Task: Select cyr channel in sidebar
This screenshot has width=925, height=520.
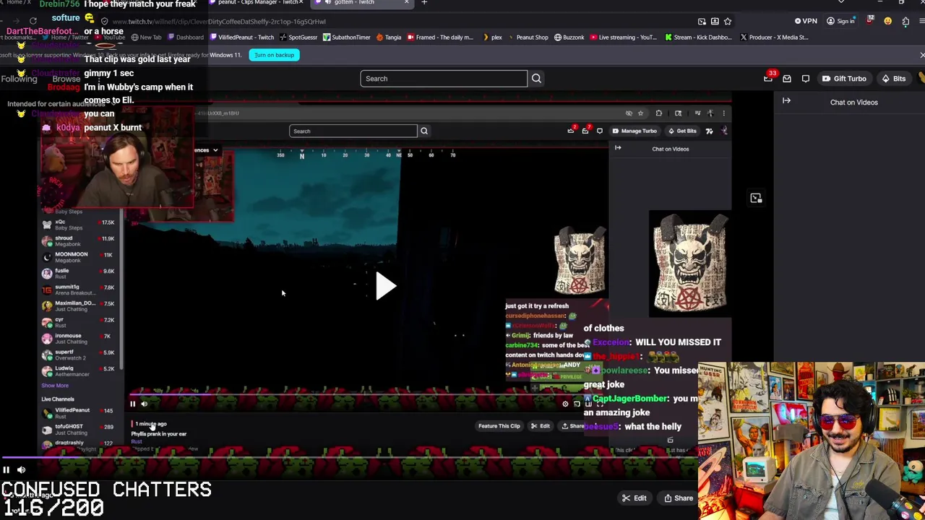Action: click(78, 322)
